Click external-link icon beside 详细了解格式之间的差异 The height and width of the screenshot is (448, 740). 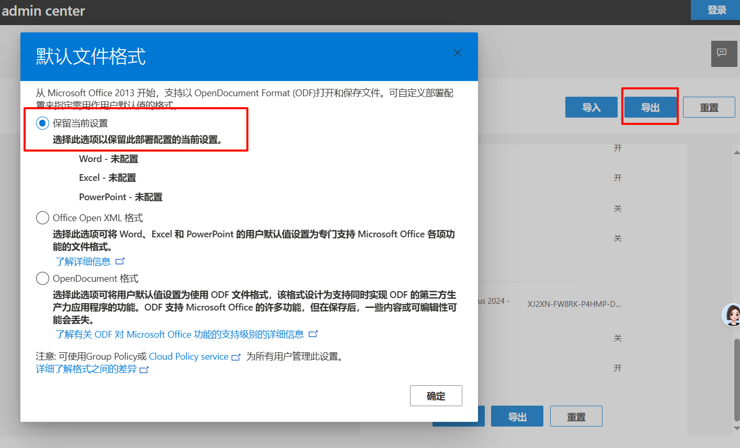click(144, 370)
